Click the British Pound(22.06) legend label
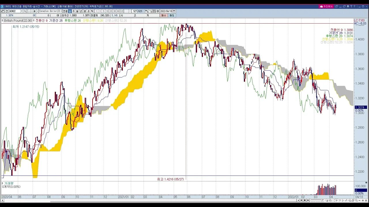Screen dimensions: 369x207 click(18, 21)
